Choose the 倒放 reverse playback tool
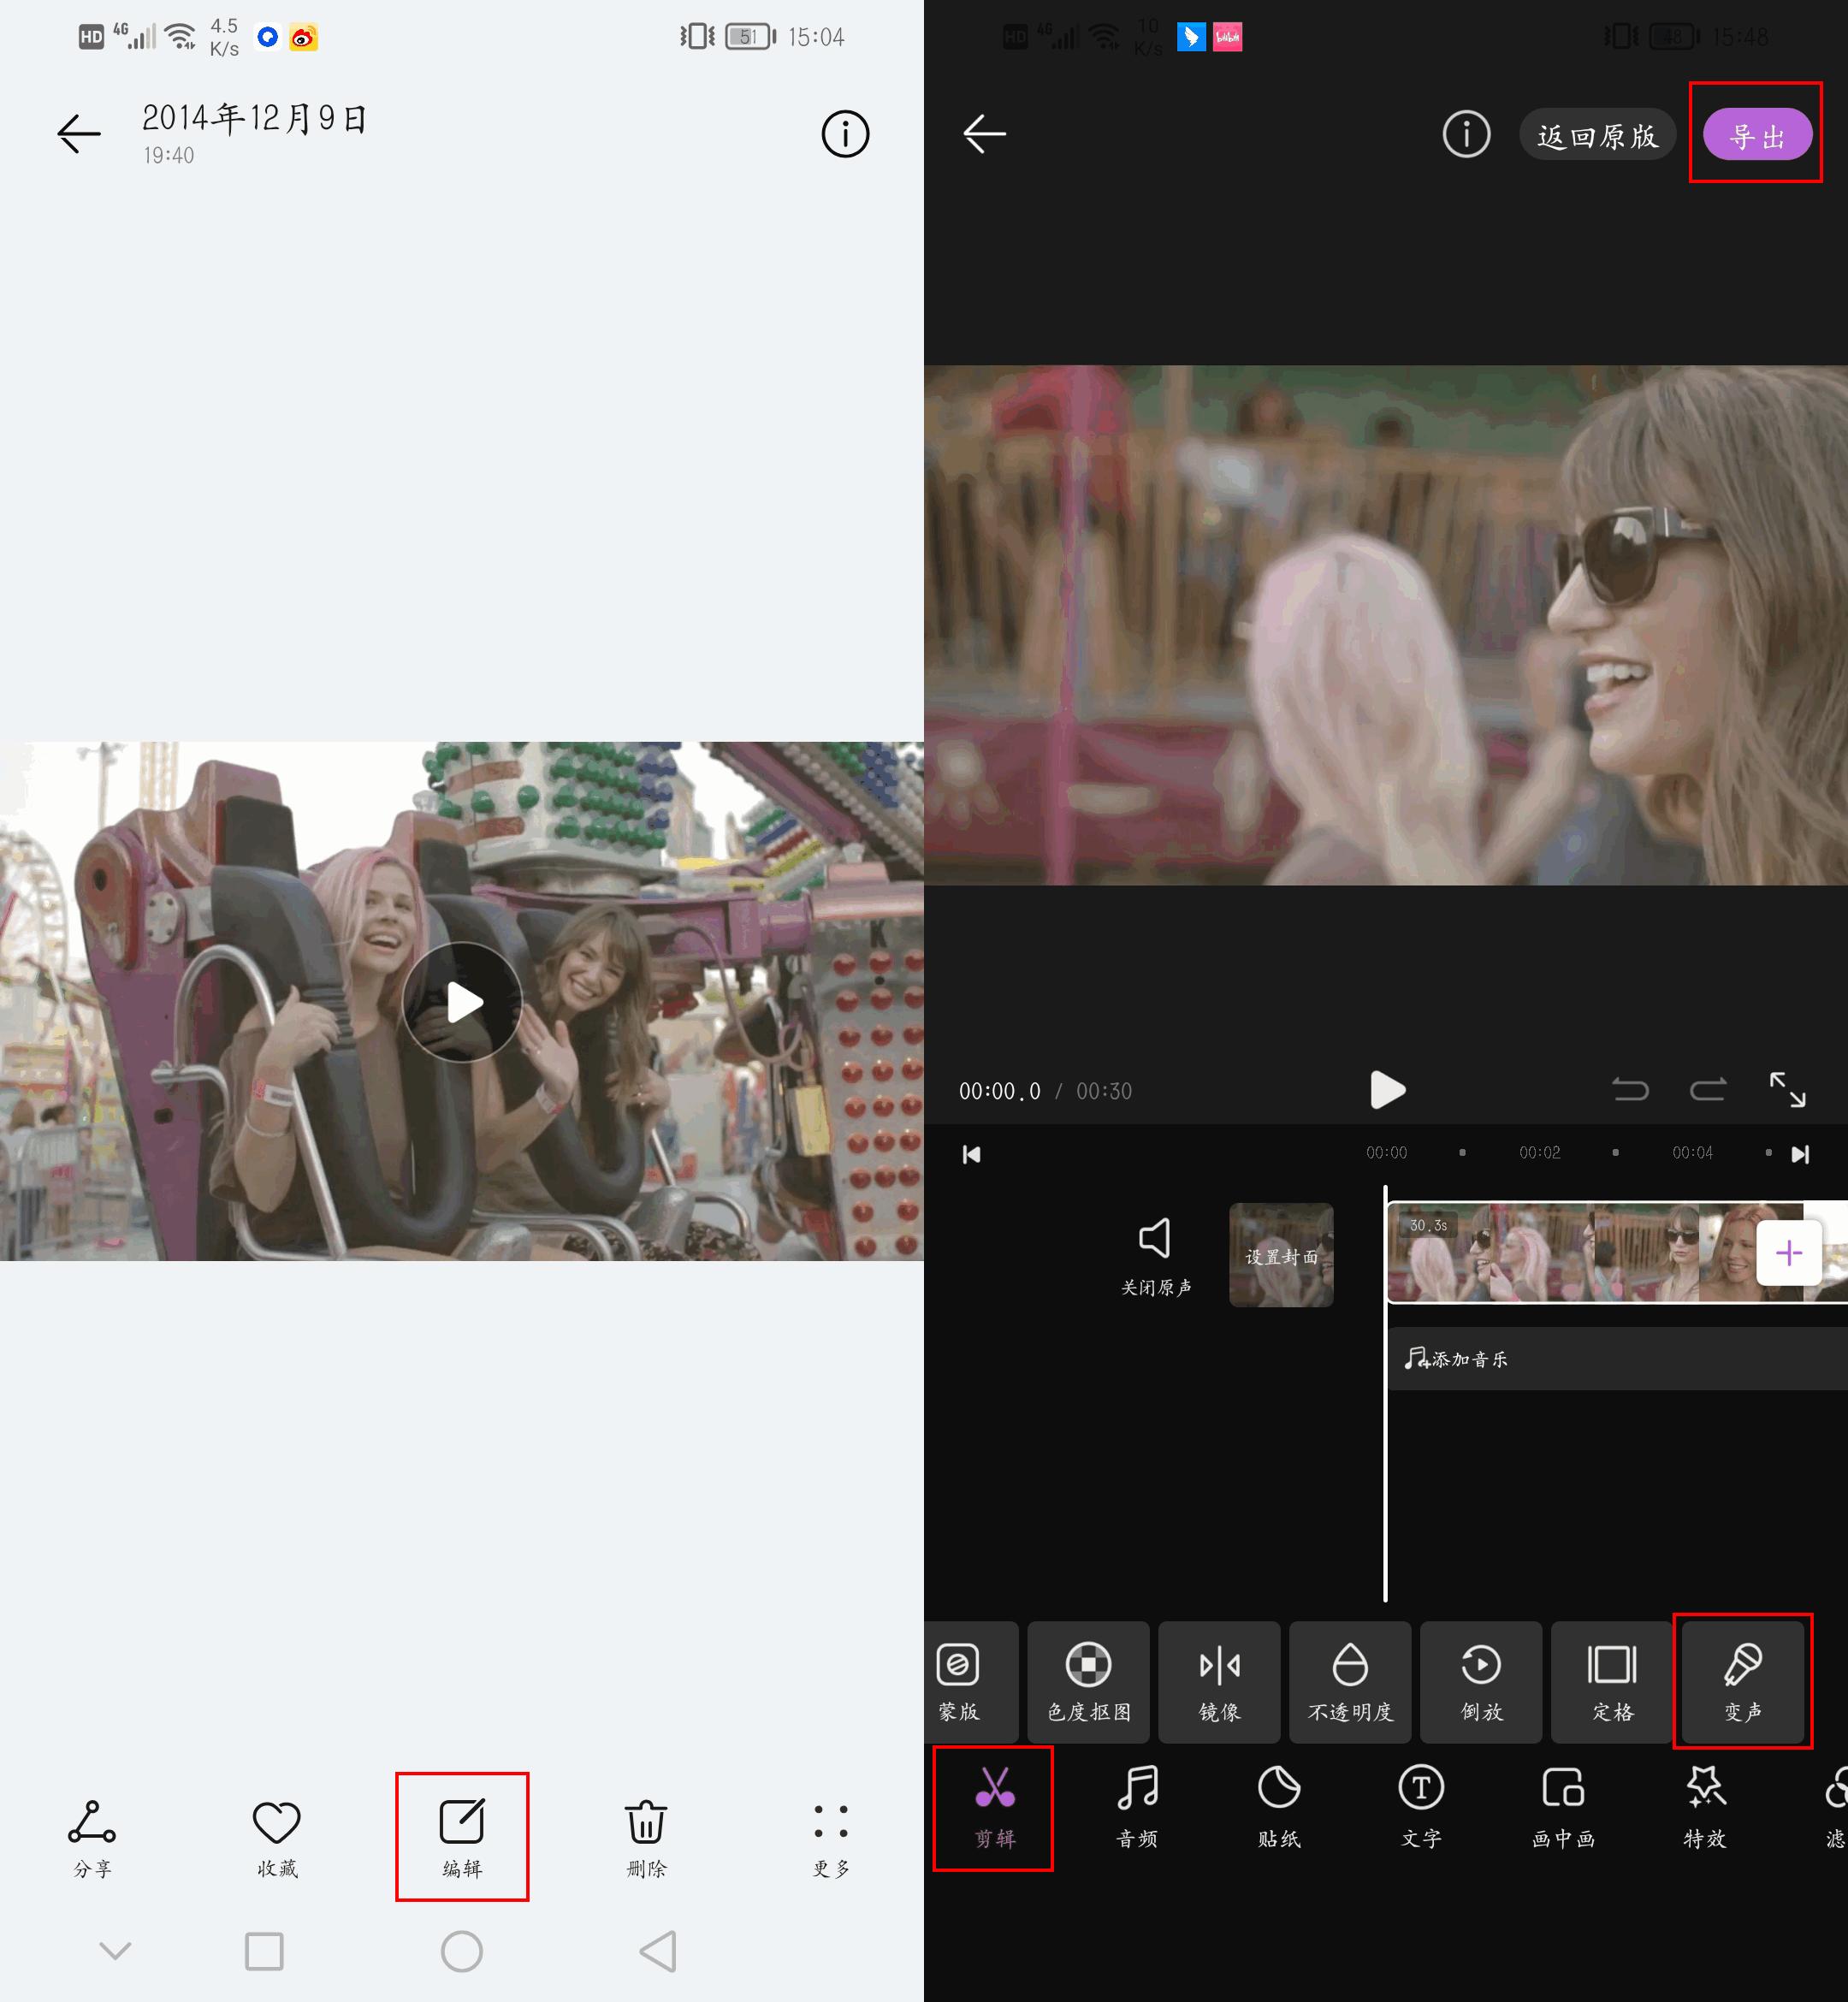This screenshot has width=1848, height=2002. pyautogui.click(x=1481, y=1681)
